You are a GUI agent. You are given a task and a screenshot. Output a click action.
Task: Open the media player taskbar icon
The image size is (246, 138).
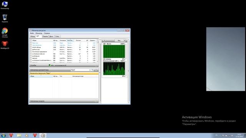click(x=27, y=135)
